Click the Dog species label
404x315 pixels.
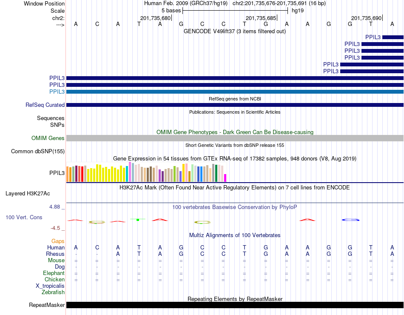coord(60,267)
